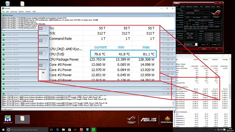
Task: Click the Worker #14 Self-Test window icon
Action: click(4, 84)
